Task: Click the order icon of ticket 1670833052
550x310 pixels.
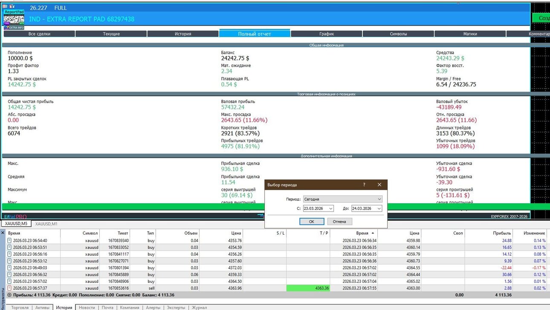Action: pyautogui.click(x=10, y=247)
